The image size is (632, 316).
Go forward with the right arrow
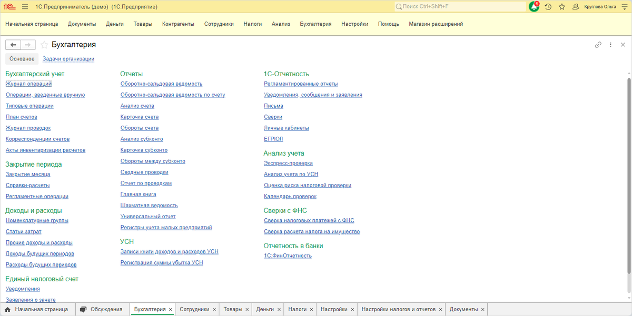coord(28,45)
